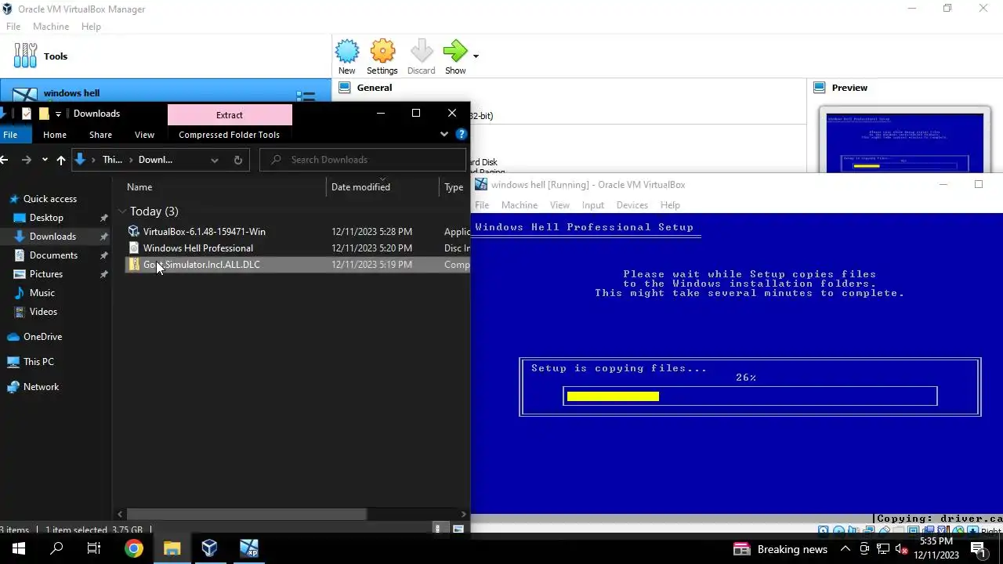
Task: Click the General section header
Action: 375,88
